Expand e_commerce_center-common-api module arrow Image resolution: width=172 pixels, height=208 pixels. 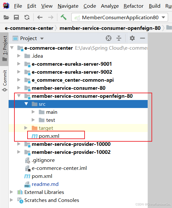click(x=19, y=80)
